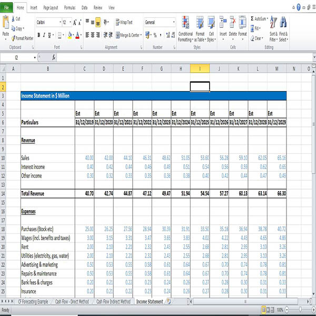Expand the Borders dropdown arrow

coord(63,35)
